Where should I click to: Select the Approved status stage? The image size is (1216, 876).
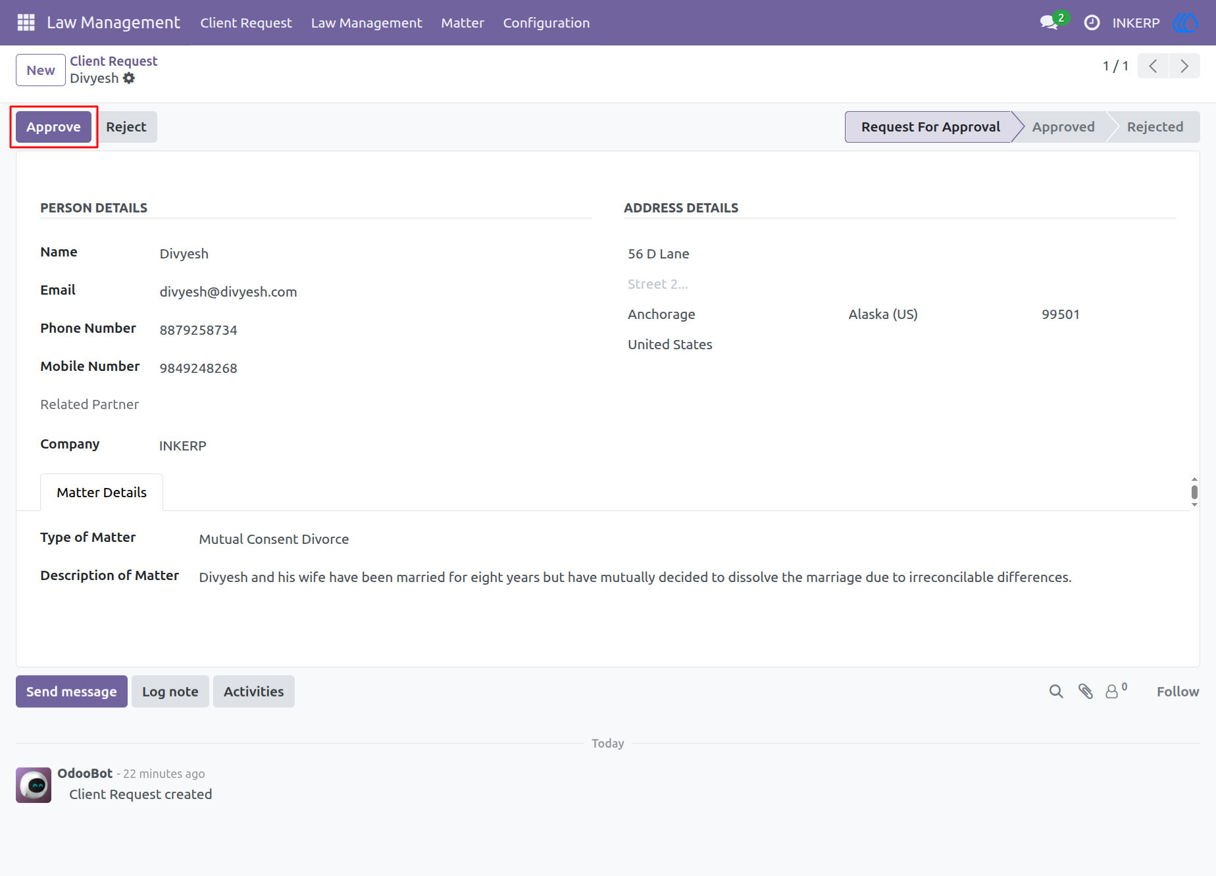tap(1063, 127)
